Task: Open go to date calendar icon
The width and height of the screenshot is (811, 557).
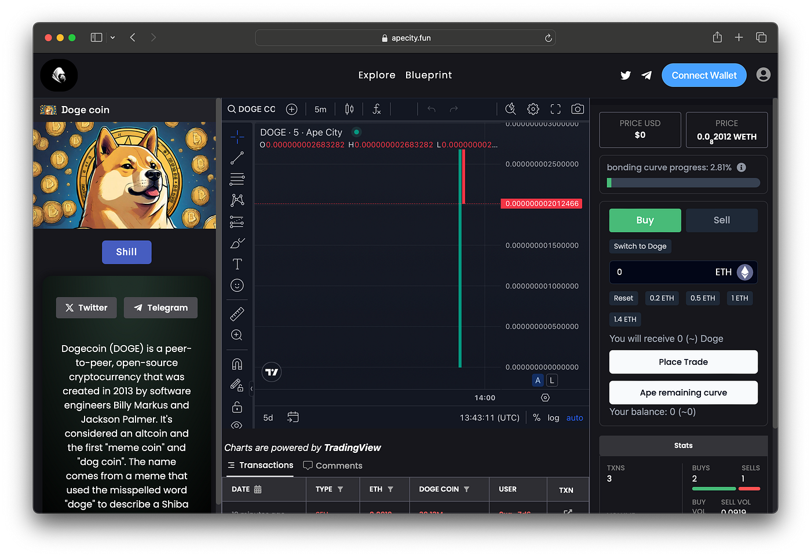Action: (293, 417)
